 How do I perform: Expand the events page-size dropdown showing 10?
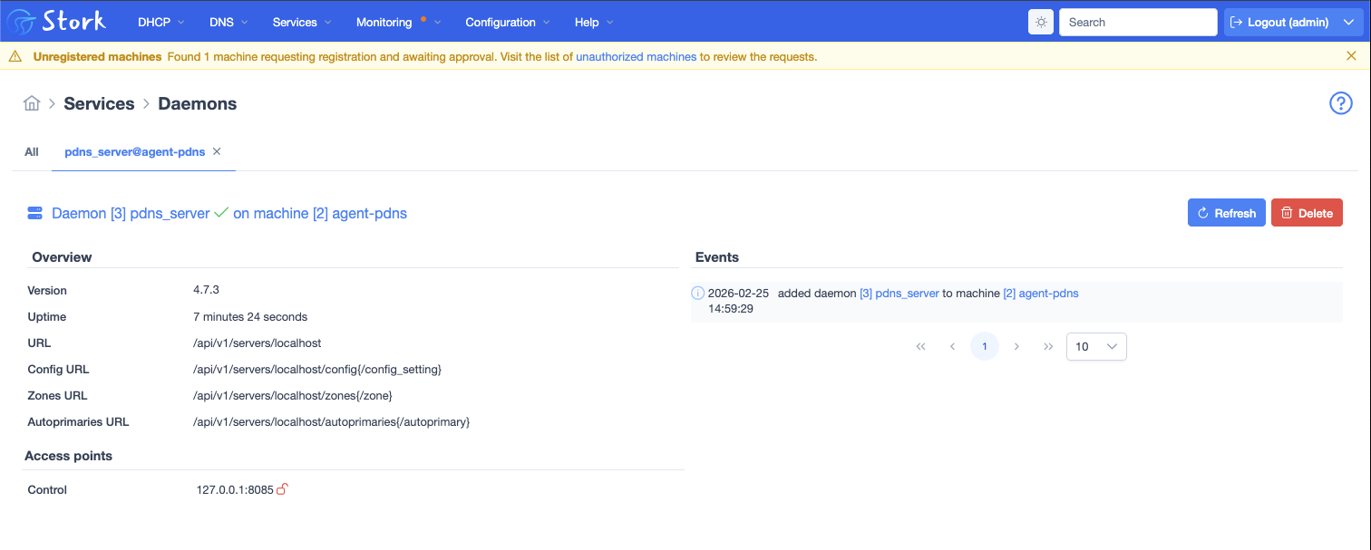pyautogui.click(x=1096, y=346)
